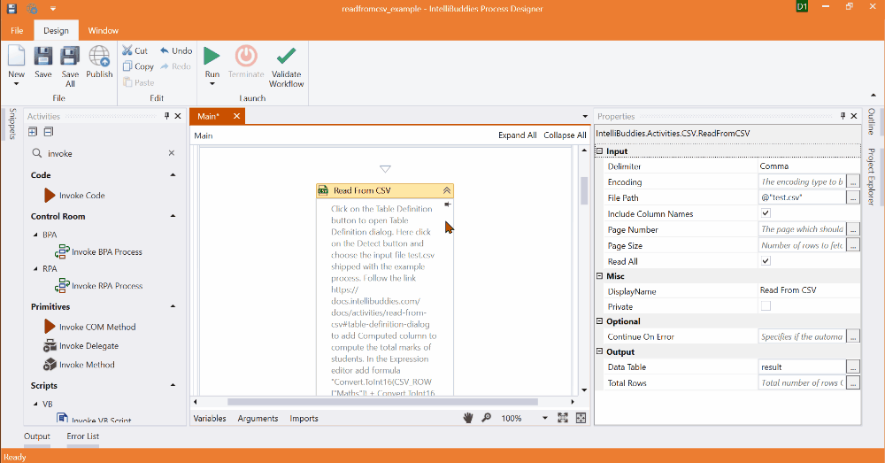885x463 pixels.
Task: Open the Arguments pane
Action: [258, 419]
